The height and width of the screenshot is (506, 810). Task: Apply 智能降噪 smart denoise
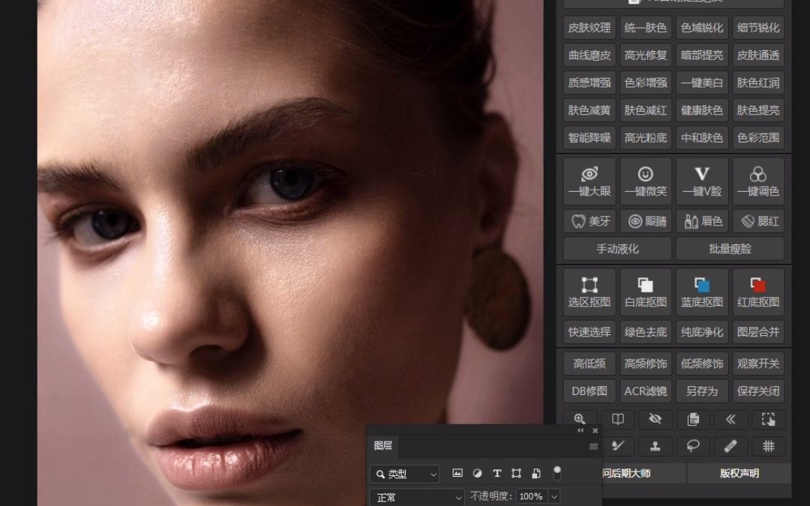pyautogui.click(x=589, y=138)
